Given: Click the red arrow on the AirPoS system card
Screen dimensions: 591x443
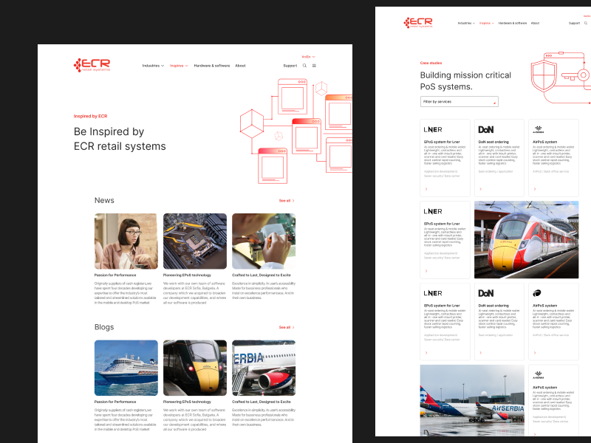Looking at the screenshot, I should [x=534, y=188].
